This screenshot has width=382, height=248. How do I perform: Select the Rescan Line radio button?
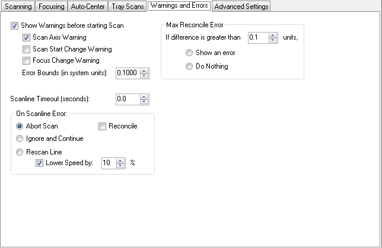pyautogui.click(x=20, y=152)
